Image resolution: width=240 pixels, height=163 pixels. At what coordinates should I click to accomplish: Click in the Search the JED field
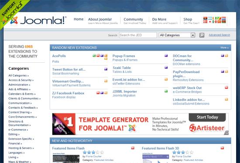138,35
